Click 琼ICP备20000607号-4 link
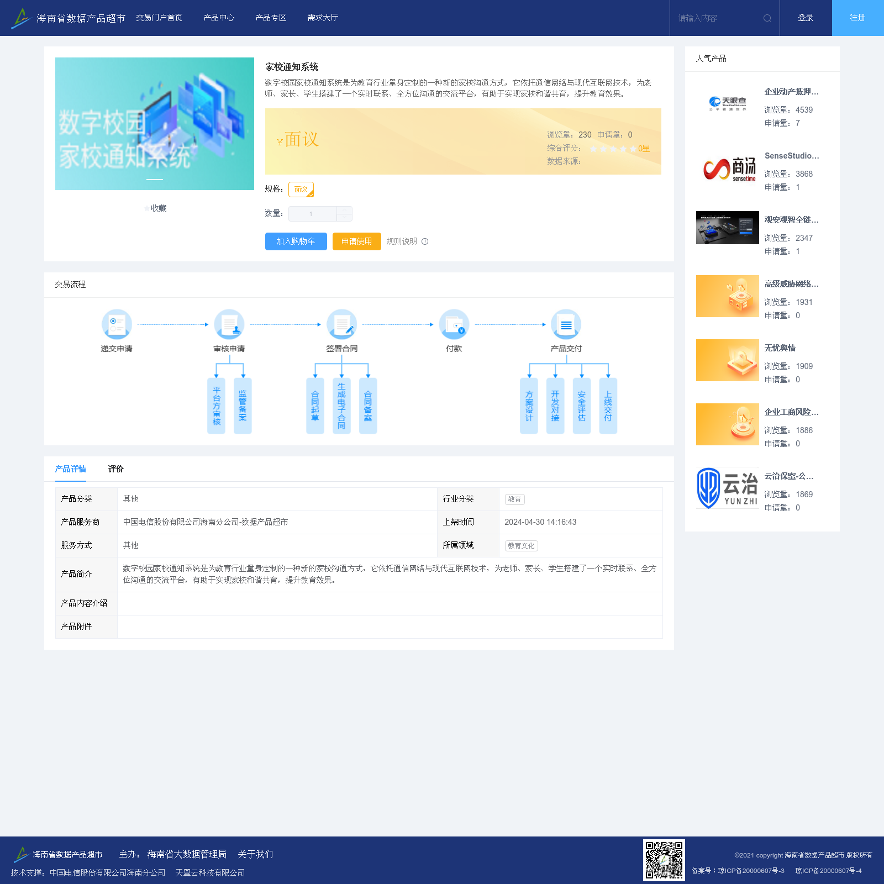Viewport: 884px width, 884px height. pos(828,871)
